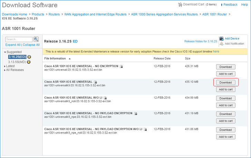Viewport: 251px width, 158px height.
Task: Open the Routers breadcrumb
Action: (54, 14)
